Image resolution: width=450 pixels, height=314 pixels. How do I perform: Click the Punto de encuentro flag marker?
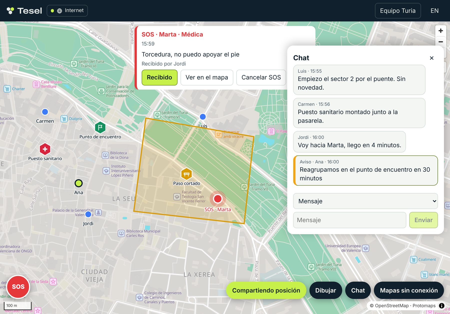coord(100,127)
